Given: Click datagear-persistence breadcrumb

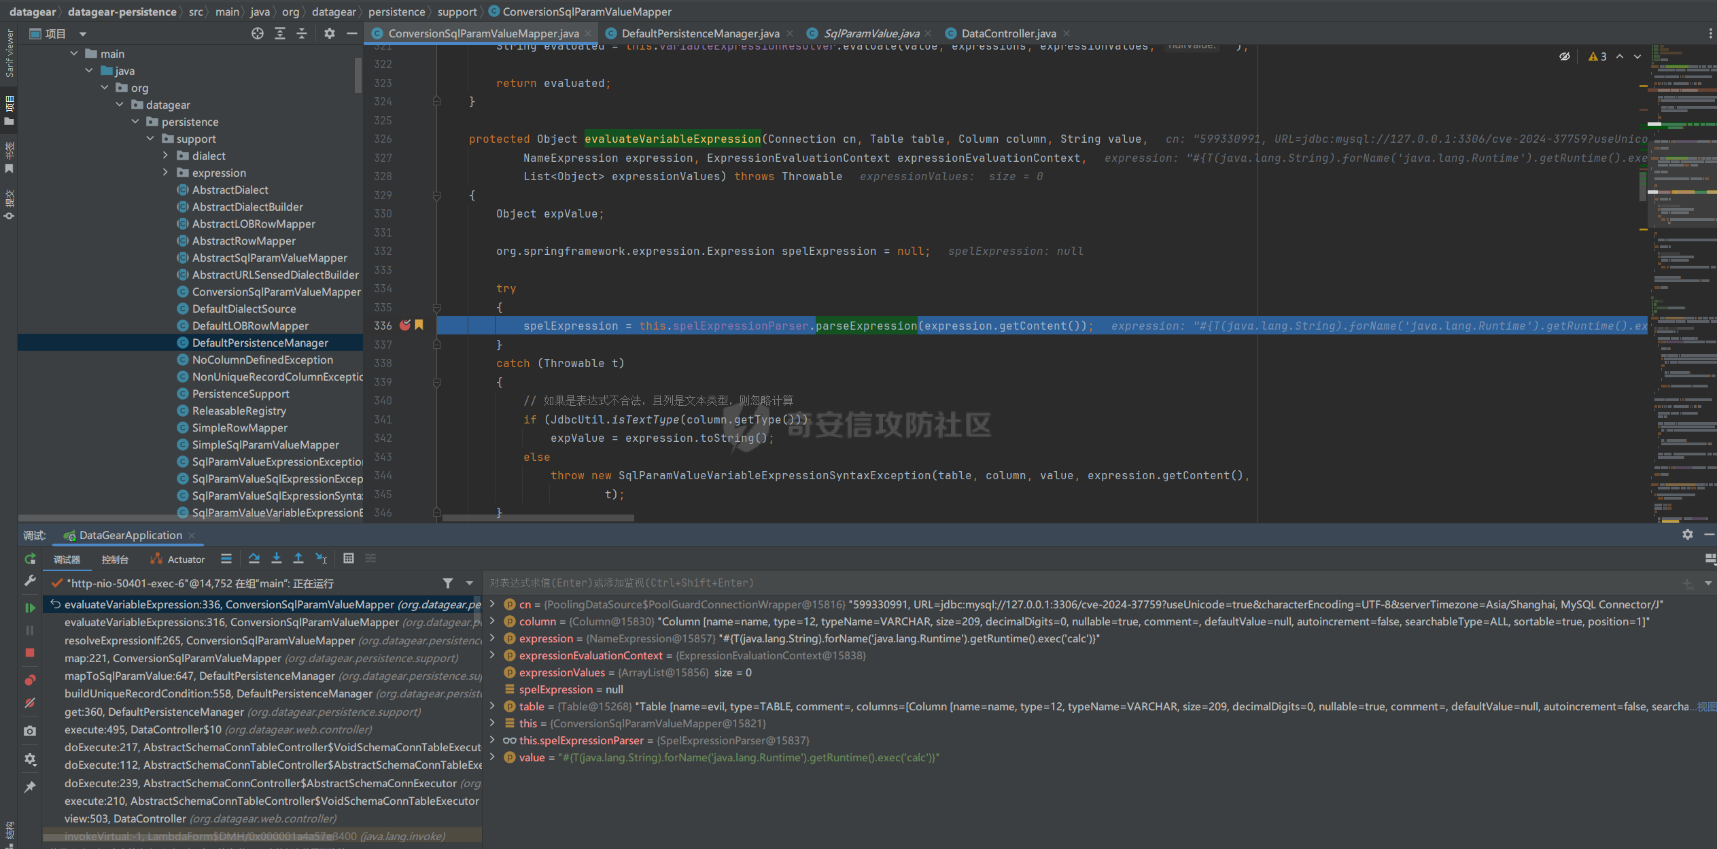Looking at the screenshot, I should (x=122, y=12).
